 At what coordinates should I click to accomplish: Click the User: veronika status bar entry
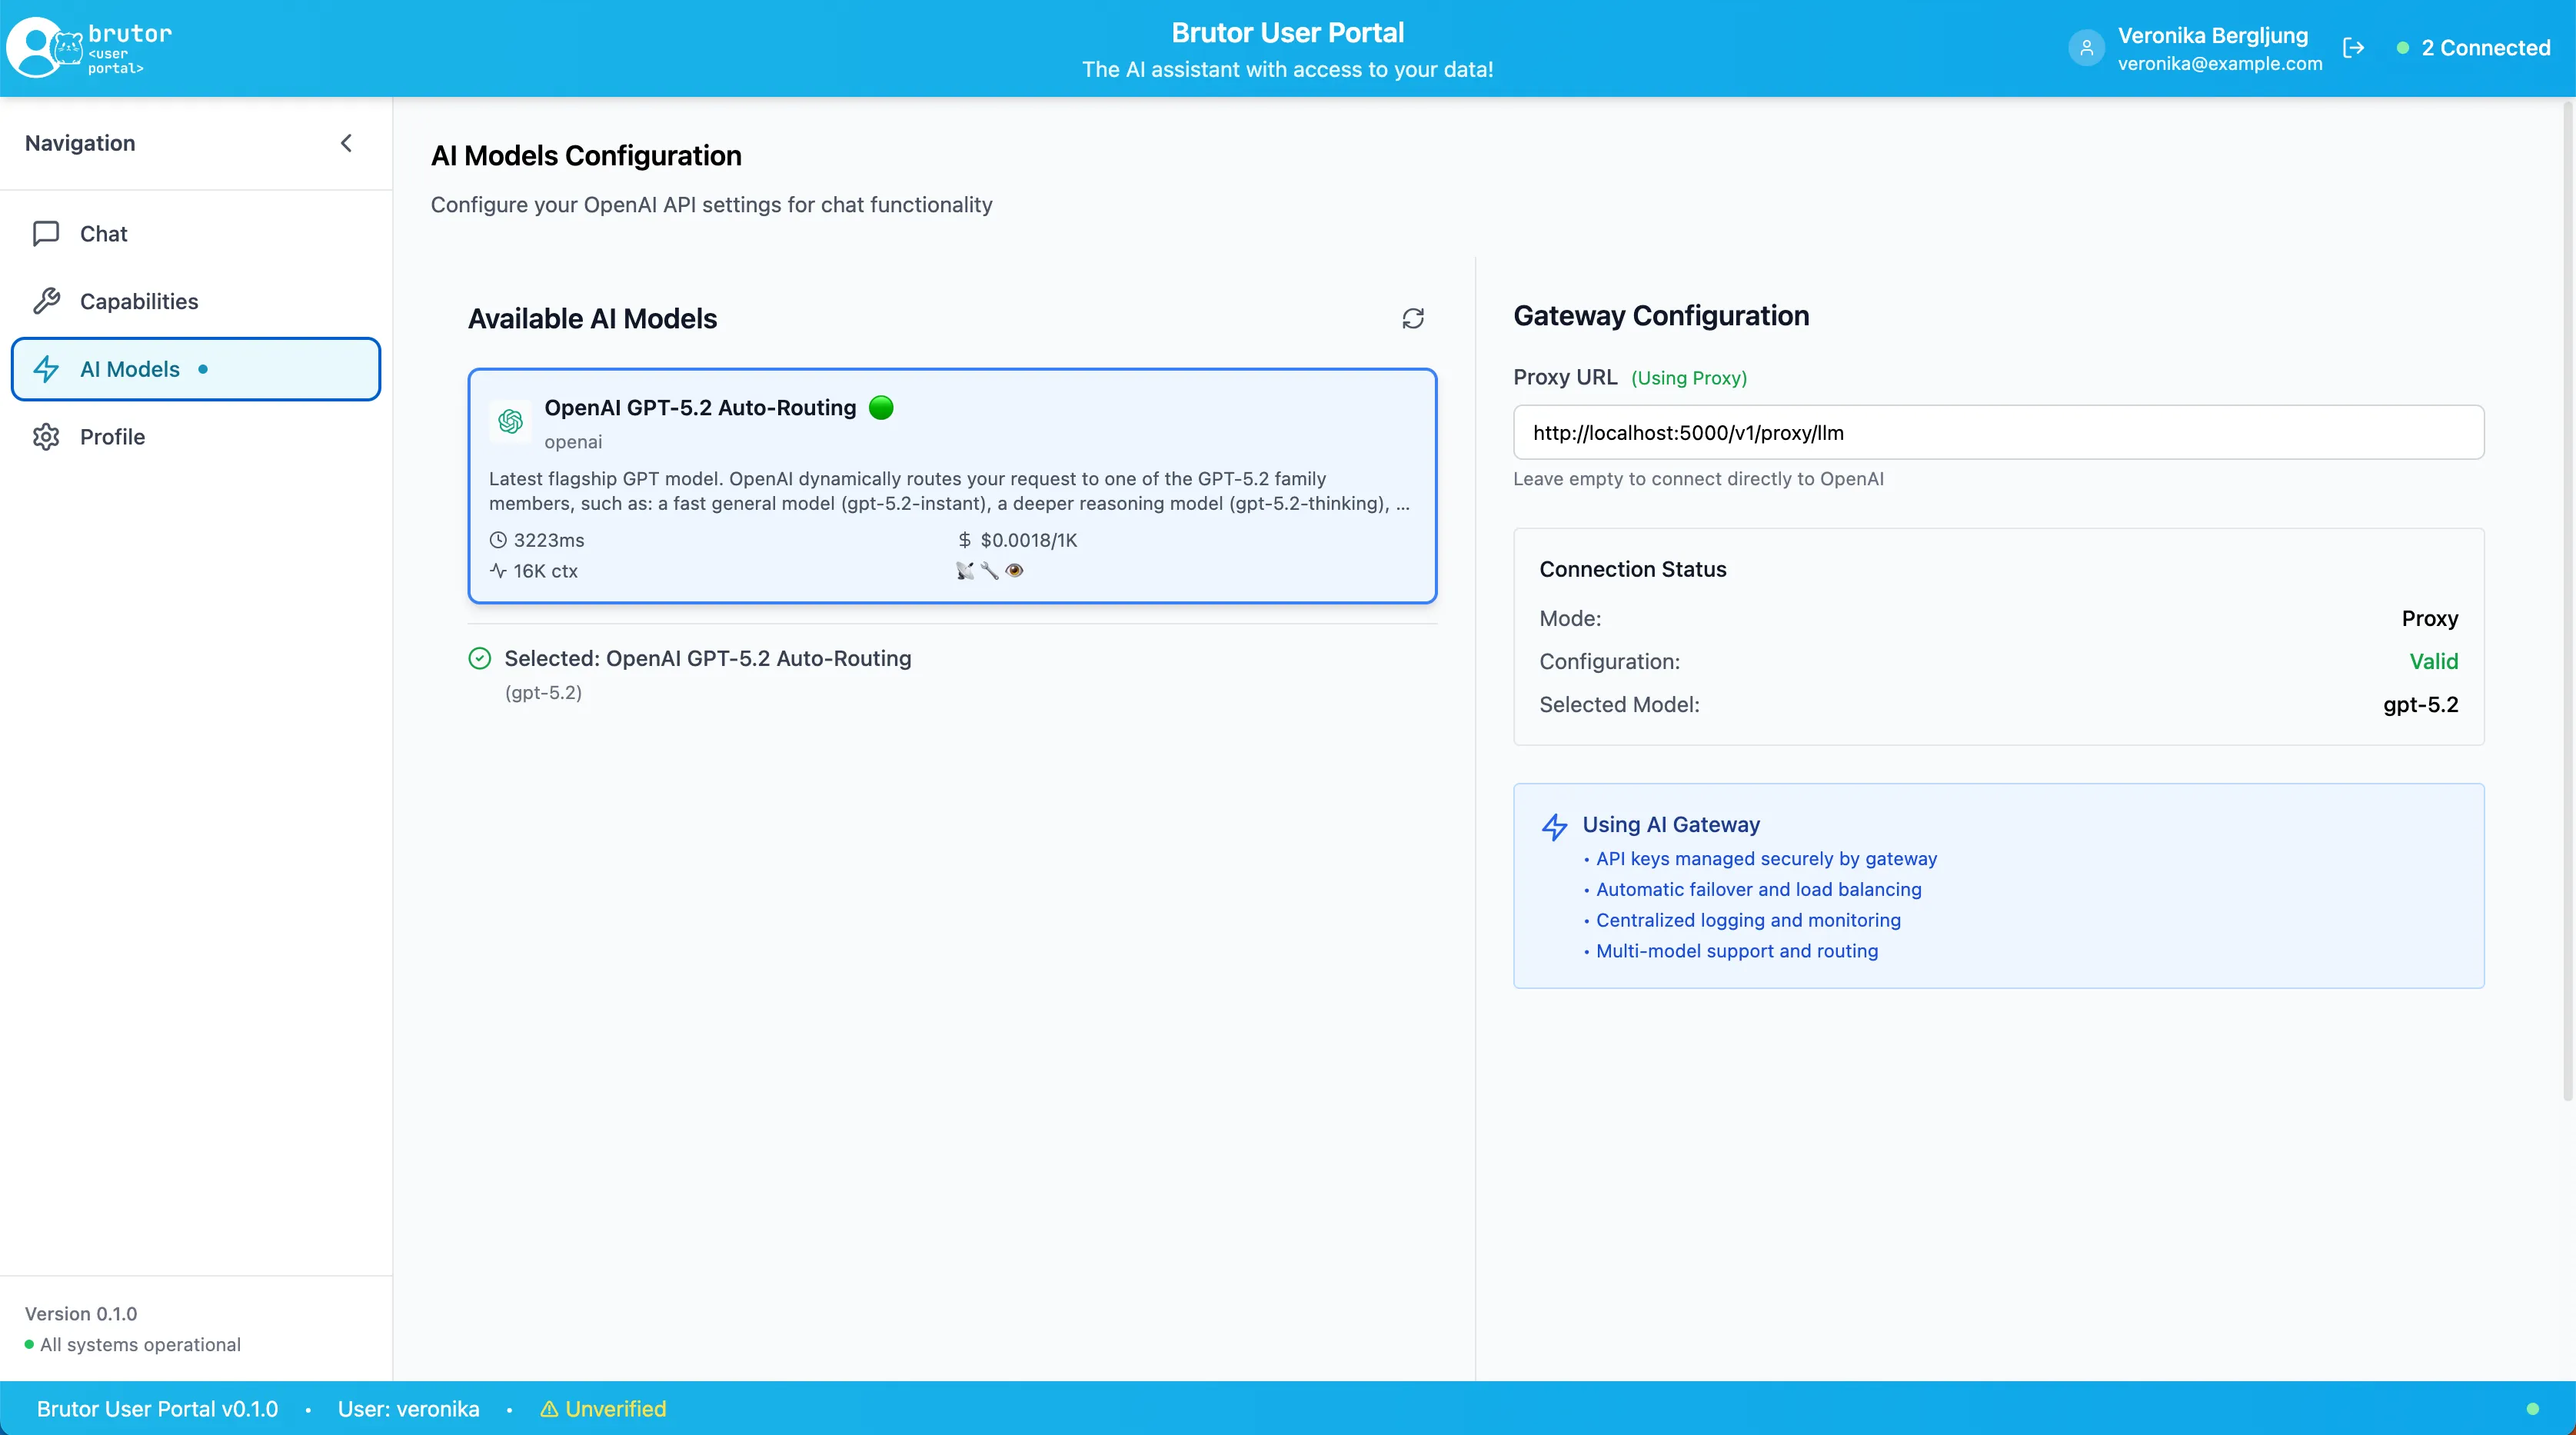(x=408, y=1409)
